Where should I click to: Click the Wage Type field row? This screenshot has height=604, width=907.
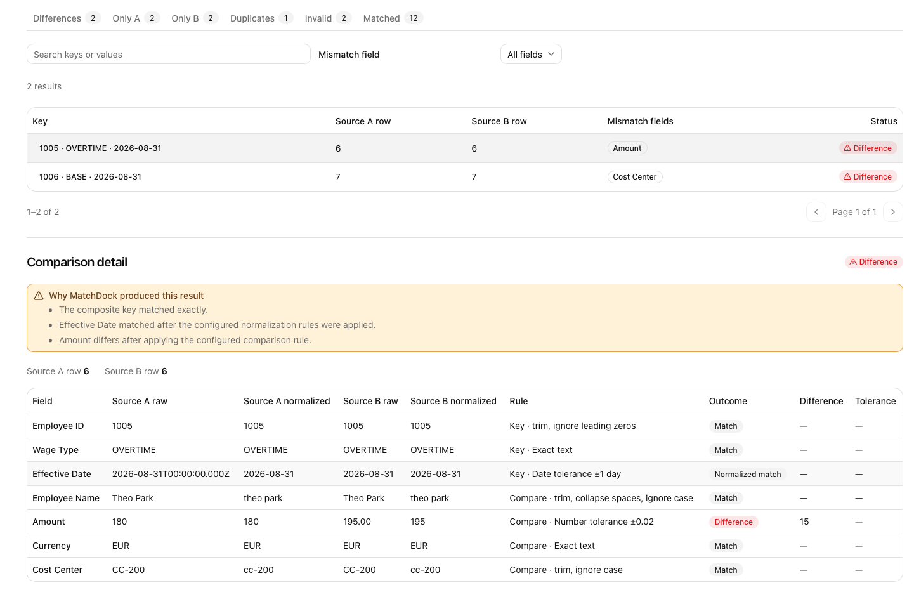coord(464,450)
